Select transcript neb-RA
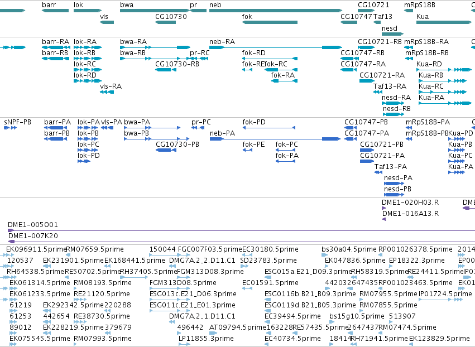The width and height of the screenshot is (475, 347). pos(222,42)
